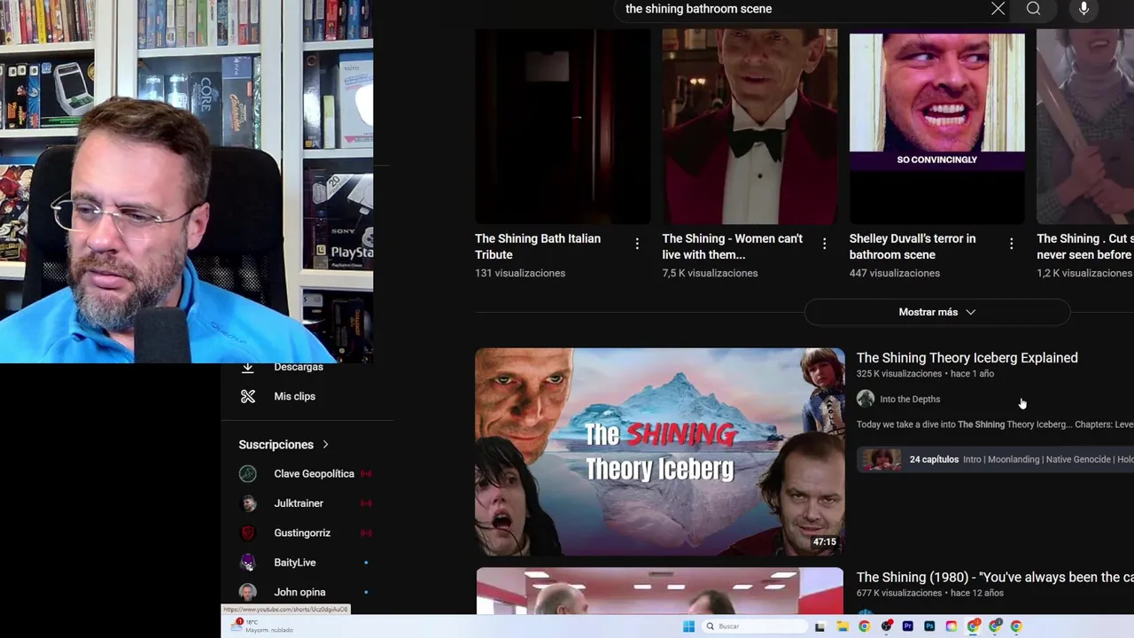Click the 325 K visualizaciones • hace 1 año text
This screenshot has height=638, width=1134.
click(x=925, y=374)
